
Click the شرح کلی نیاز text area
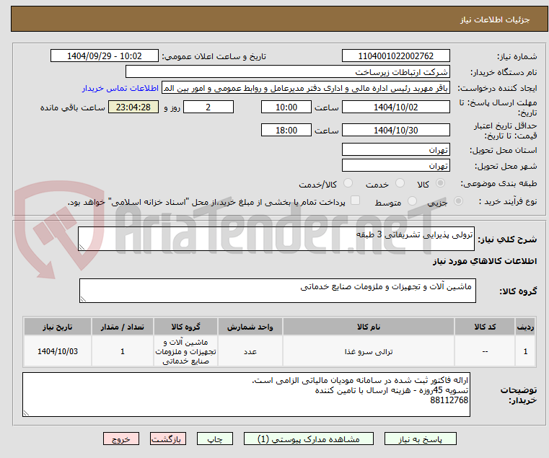click(x=276, y=239)
